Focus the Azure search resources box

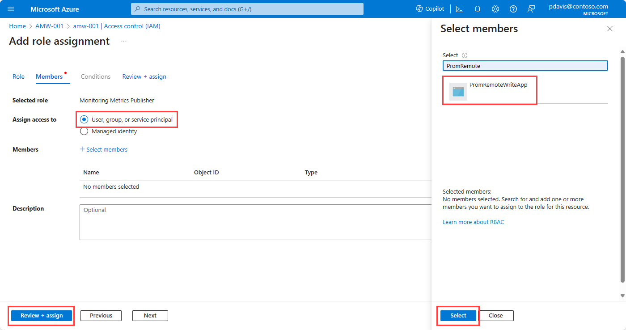(x=247, y=9)
